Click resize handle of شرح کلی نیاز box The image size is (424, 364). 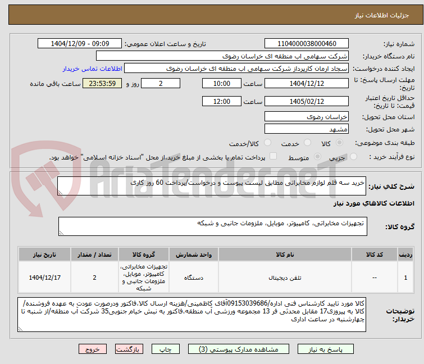[60, 192]
